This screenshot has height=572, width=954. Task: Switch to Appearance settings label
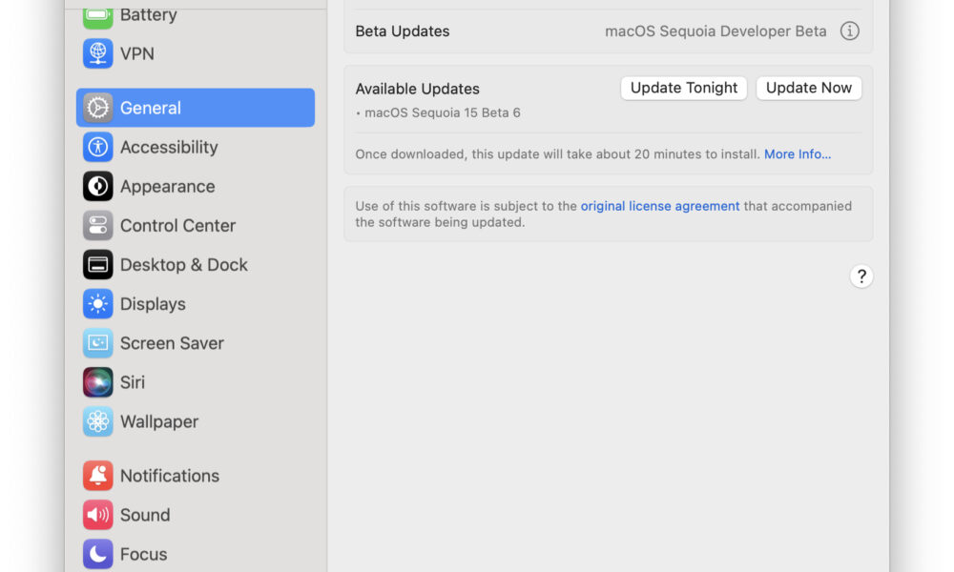(167, 187)
